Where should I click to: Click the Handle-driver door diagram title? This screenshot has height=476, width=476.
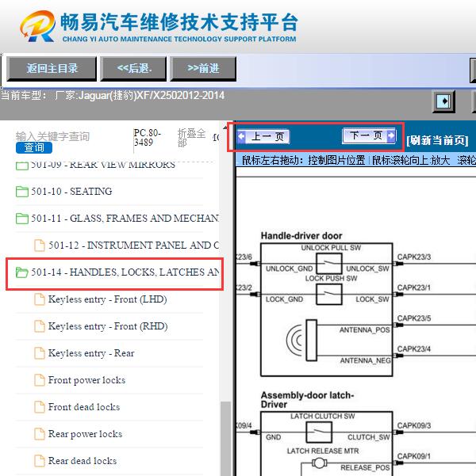point(301,236)
